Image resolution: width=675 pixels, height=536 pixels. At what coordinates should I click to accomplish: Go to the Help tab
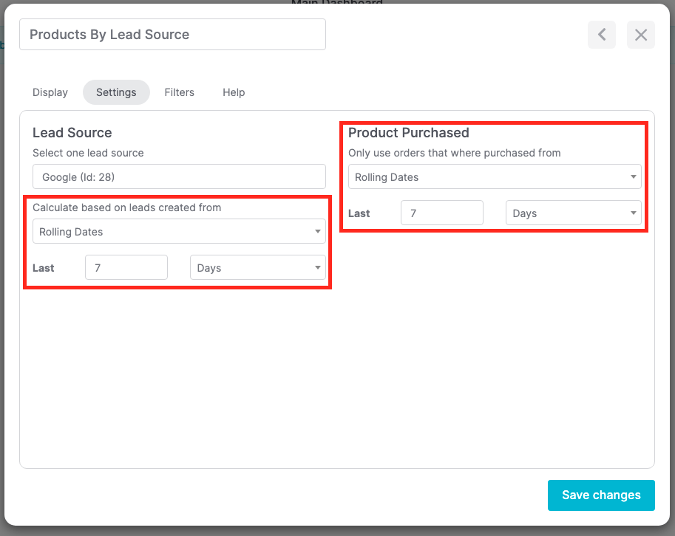tap(233, 92)
